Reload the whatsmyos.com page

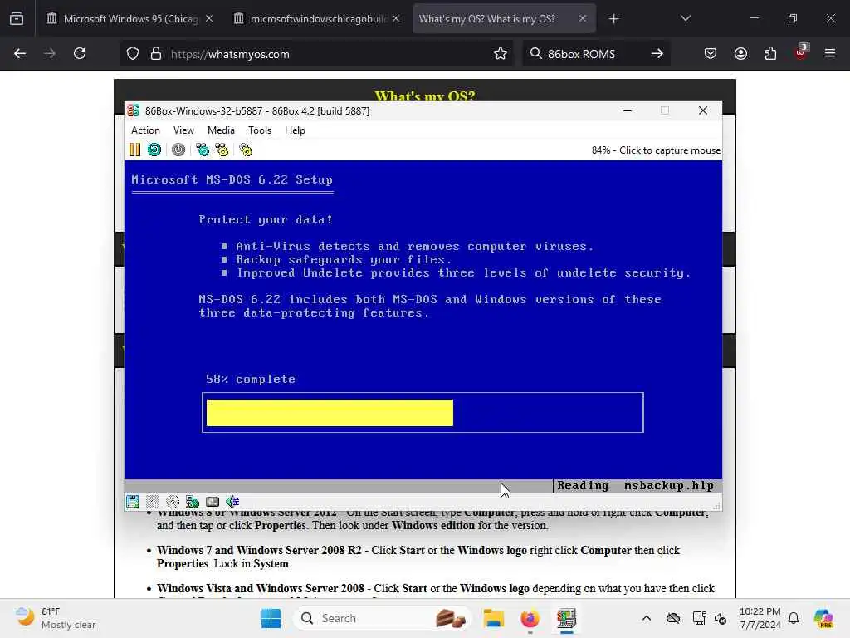pyautogui.click(x=80, y=54)
